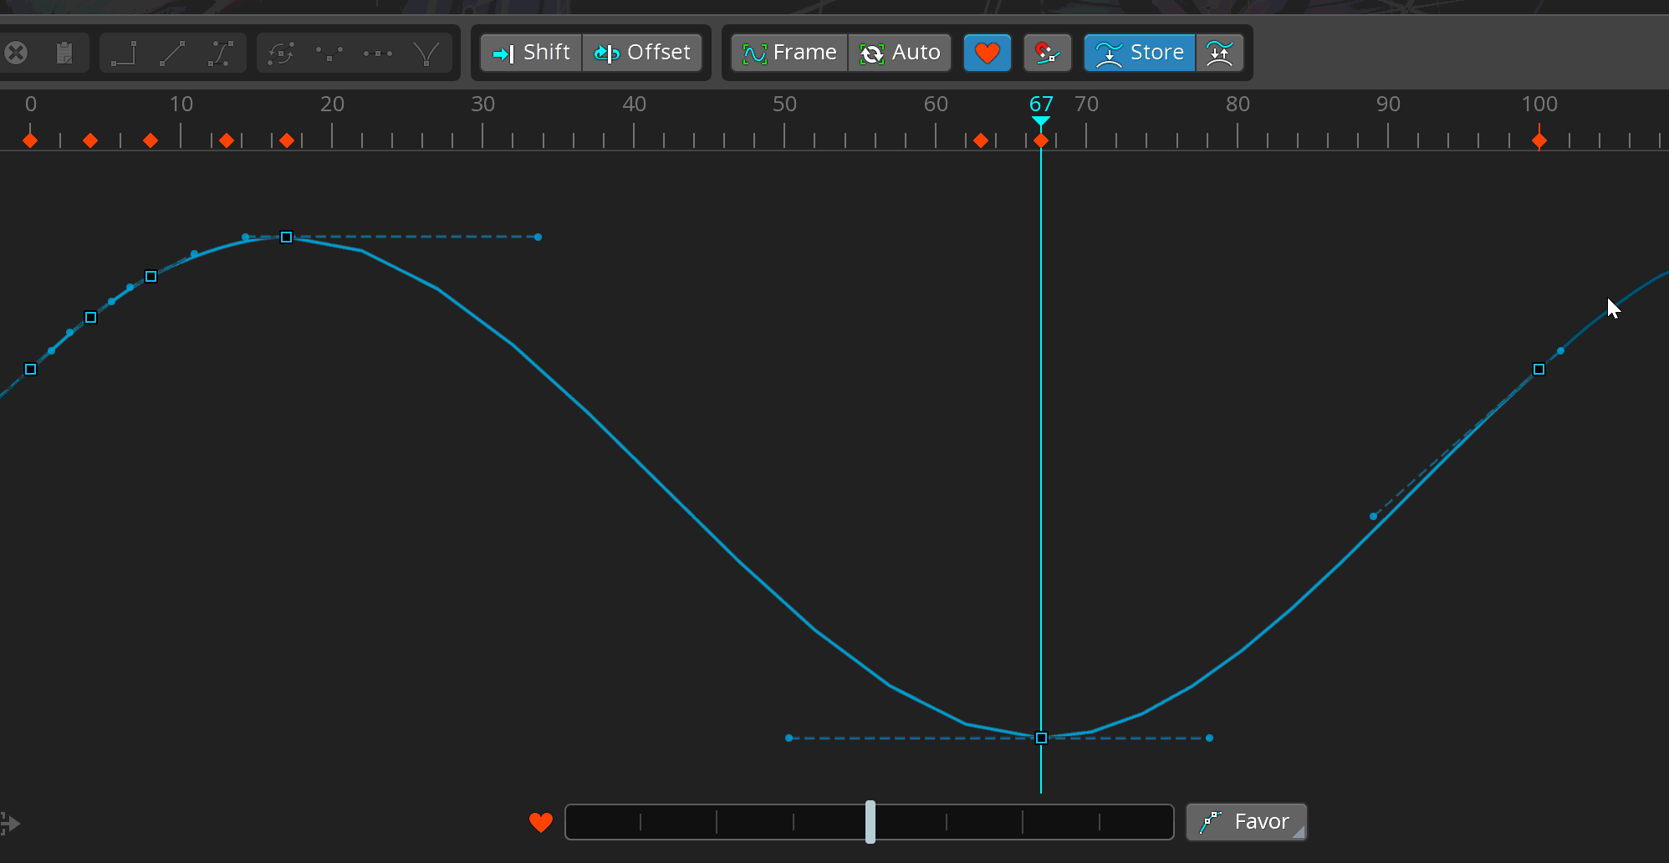Click the Offset button
Viewport: 1669px width, 863px height.
click(642, 53)
